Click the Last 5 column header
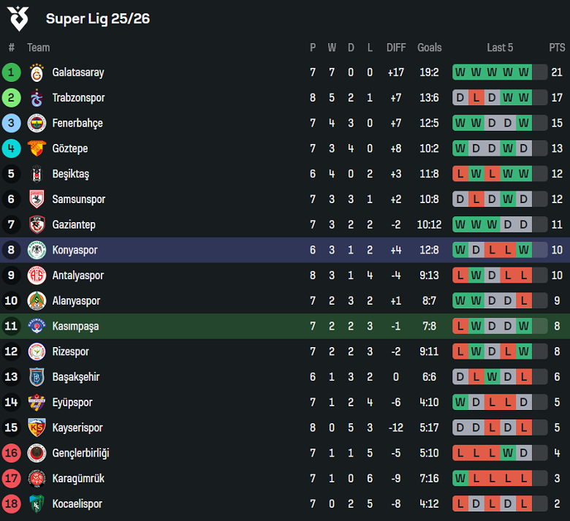This screenshot has height=521, width=570. click(500, 47)
